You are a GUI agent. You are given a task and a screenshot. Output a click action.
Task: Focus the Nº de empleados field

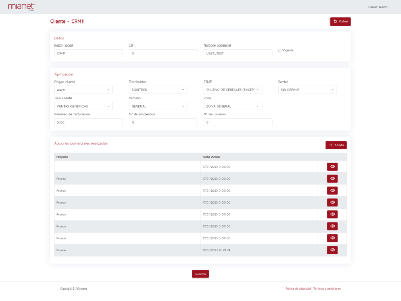[x=163, y=122]
